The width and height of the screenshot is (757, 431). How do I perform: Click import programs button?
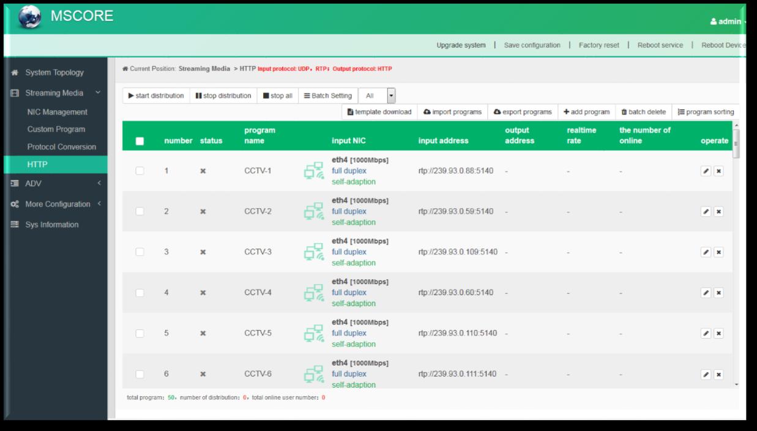point(452,112)
